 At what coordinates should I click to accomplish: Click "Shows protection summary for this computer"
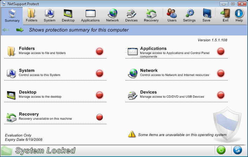(x=79, y=30)
